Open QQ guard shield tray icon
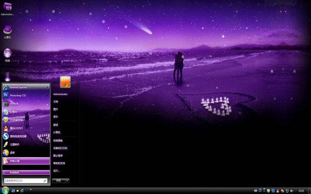Image resolution: width=311 pixels, height=194 pixels. (268, 190)
